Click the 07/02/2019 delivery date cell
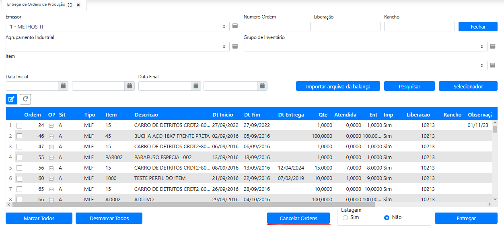Screen dimensions: 504x227 [291, 178]
